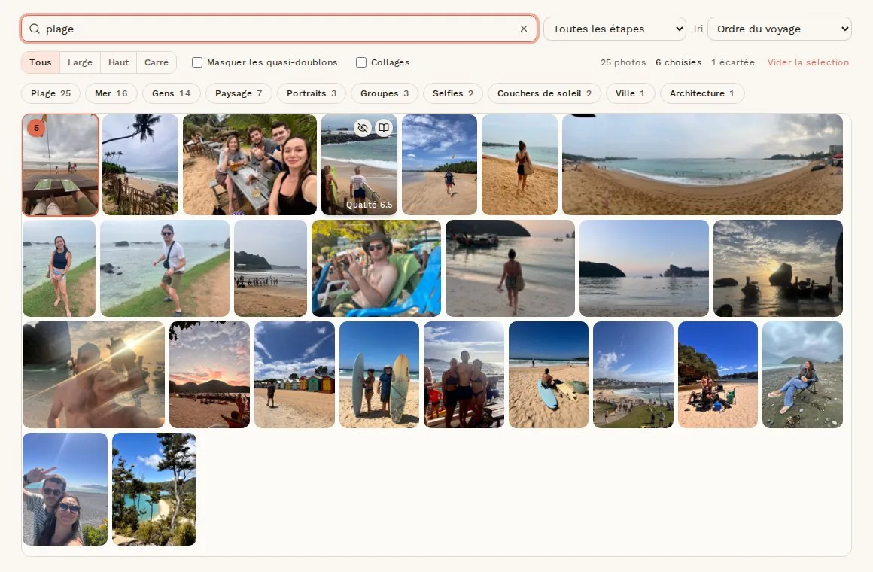Open photo of woman sitting on pebble beach

pyautogui.click(x=803, y=374)
